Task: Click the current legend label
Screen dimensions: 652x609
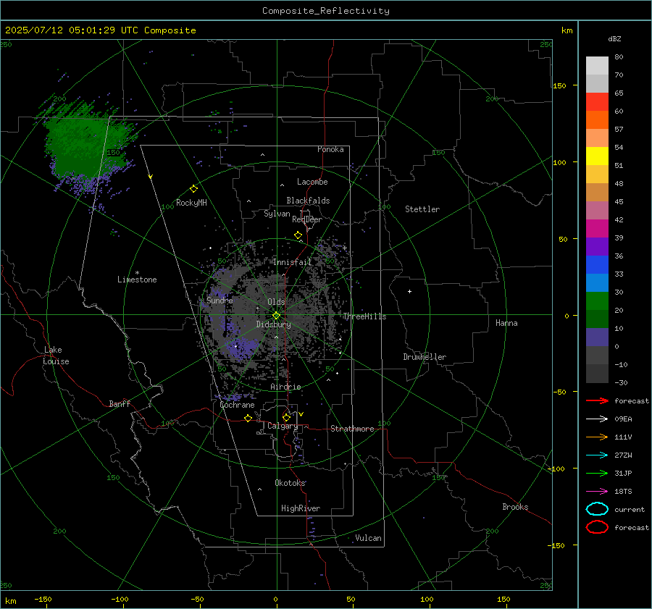Action: click(x=630, y=509)
